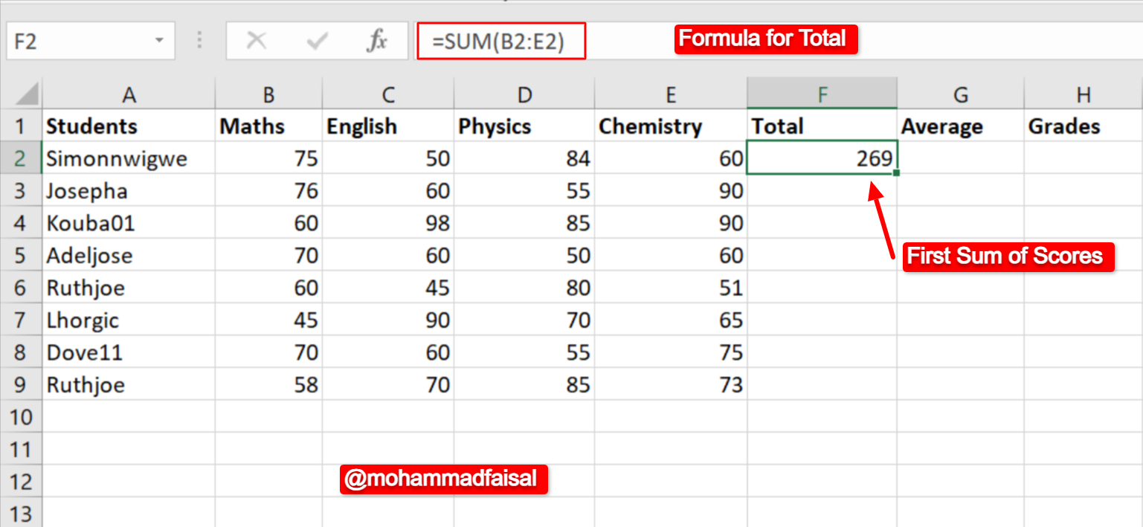Click the Cancel (X) icon in formula bar
Screen dimensions: 1143x527
(x=257, y=41)
